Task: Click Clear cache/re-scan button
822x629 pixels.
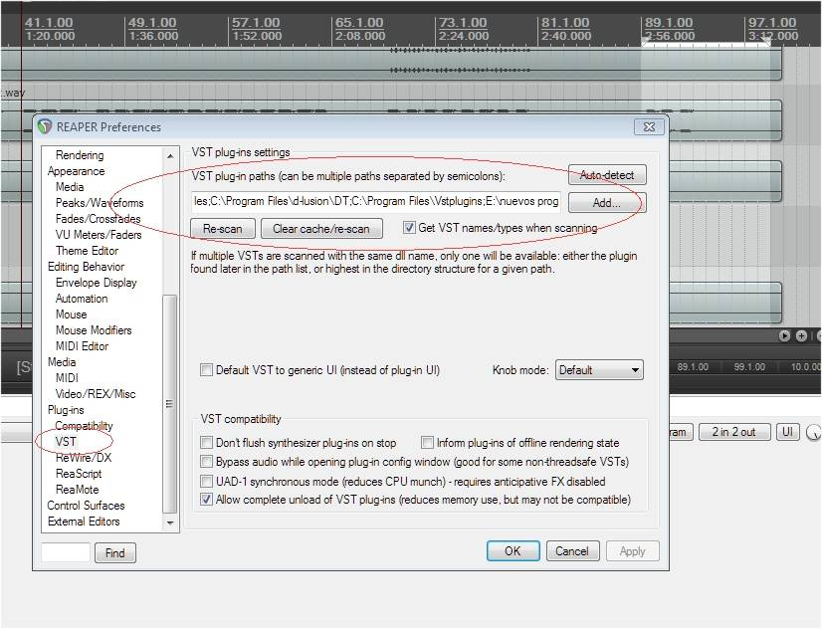Action: pyautogui.click(x=321, y=229)
